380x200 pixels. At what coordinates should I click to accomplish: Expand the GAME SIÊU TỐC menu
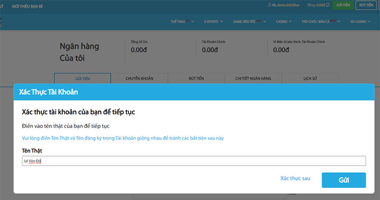click(x=250, y=22)
